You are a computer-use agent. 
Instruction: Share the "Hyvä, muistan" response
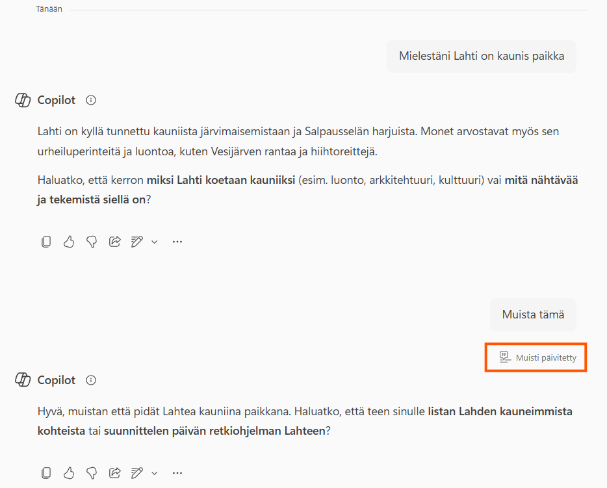[114, 472]
